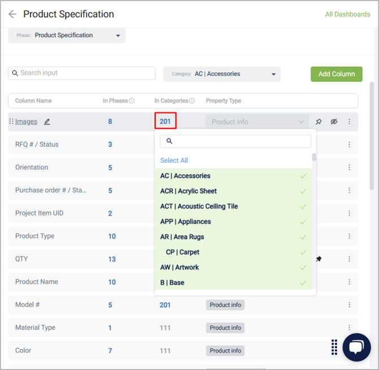
Task: Expand the Product info property type dropdown for Images
Action: tap(257, 122)
